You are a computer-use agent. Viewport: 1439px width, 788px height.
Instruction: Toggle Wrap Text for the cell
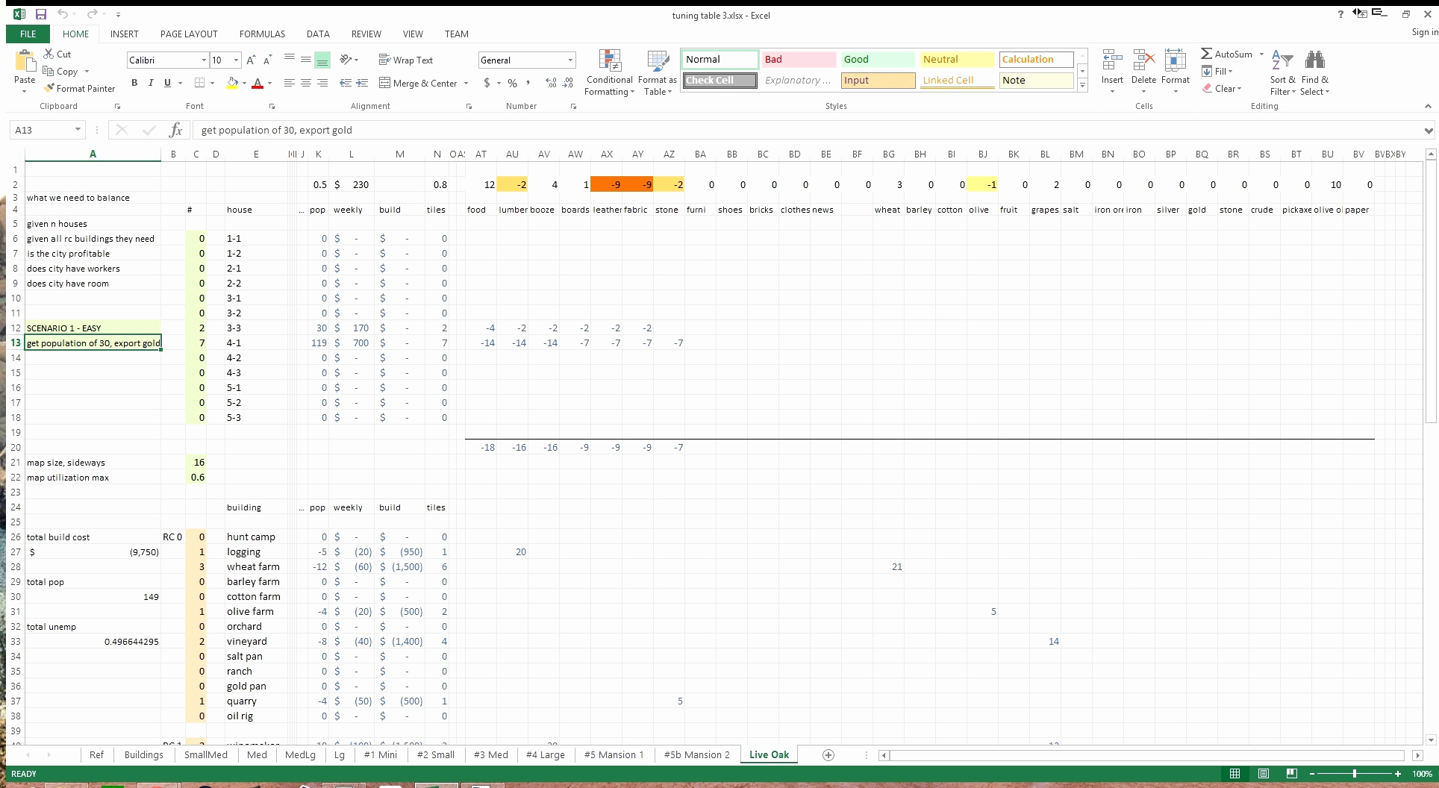pyautogui.click(x=405, y=60)
